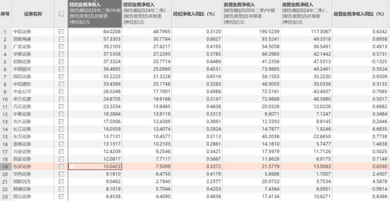Select the 2024 自营业务净收入 column header
The height and width of the screenshot is (201, 390).
306,14
